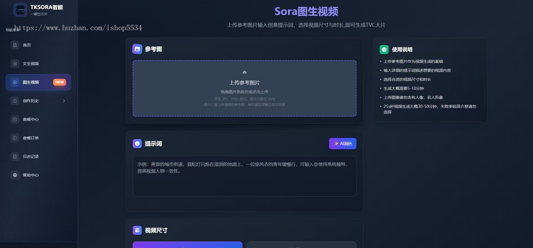Click the instruction 上传参考图片作为视频生成的基础

413,62
